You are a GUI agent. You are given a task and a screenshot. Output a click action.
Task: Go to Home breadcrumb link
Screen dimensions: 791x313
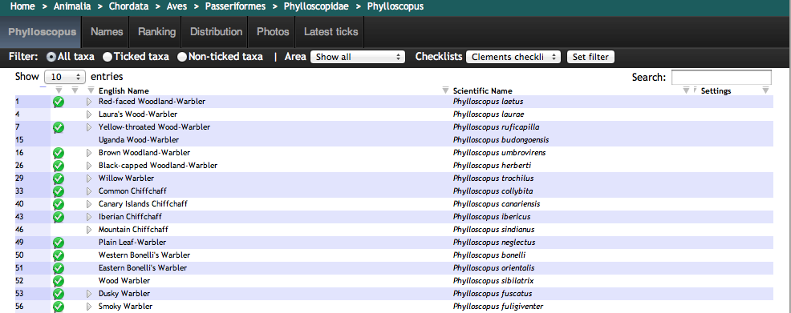22,6
